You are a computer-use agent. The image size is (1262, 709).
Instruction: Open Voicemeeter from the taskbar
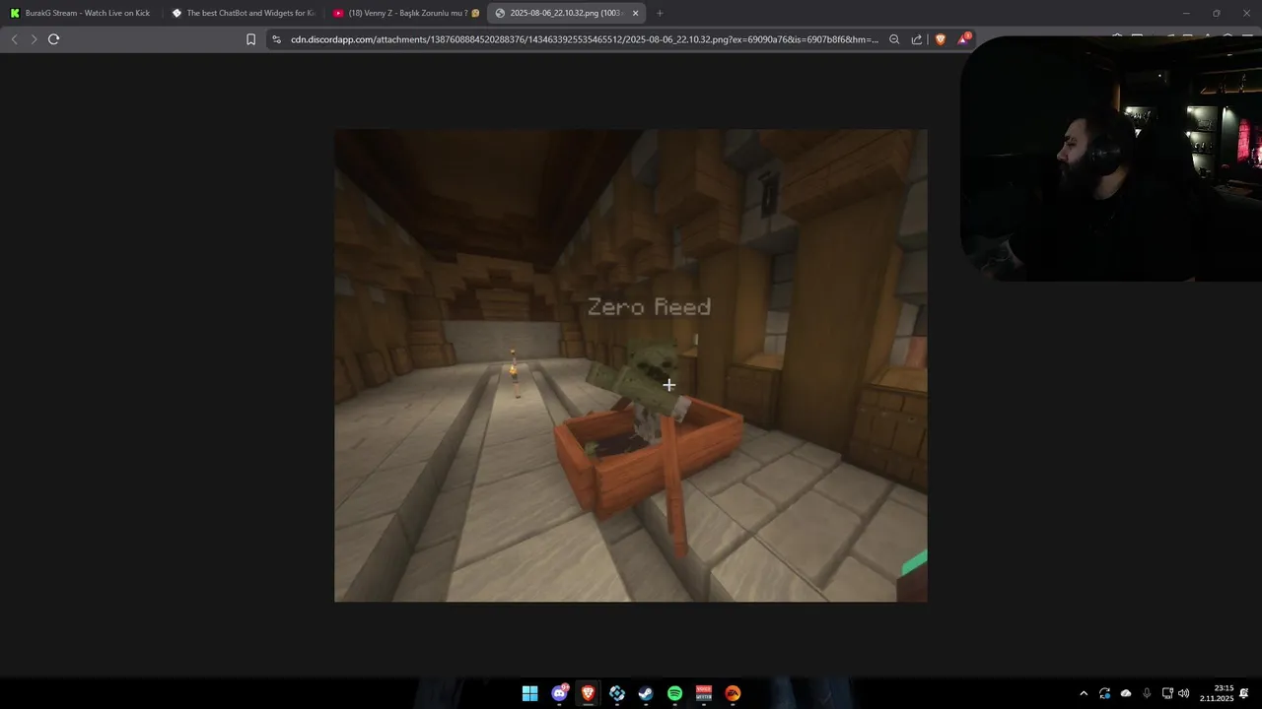pos(704,693)
